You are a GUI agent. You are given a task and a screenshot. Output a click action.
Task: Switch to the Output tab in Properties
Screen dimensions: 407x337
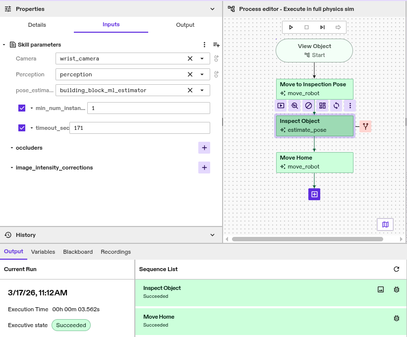coord(185,25)
